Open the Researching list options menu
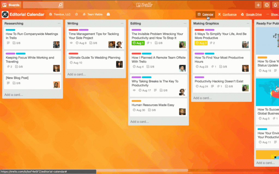Screen dimensions: 279x174 [x=59, y=23]
